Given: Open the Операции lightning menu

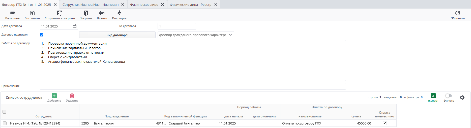Looking at the screenshot, I should click(x=119, y=13).
